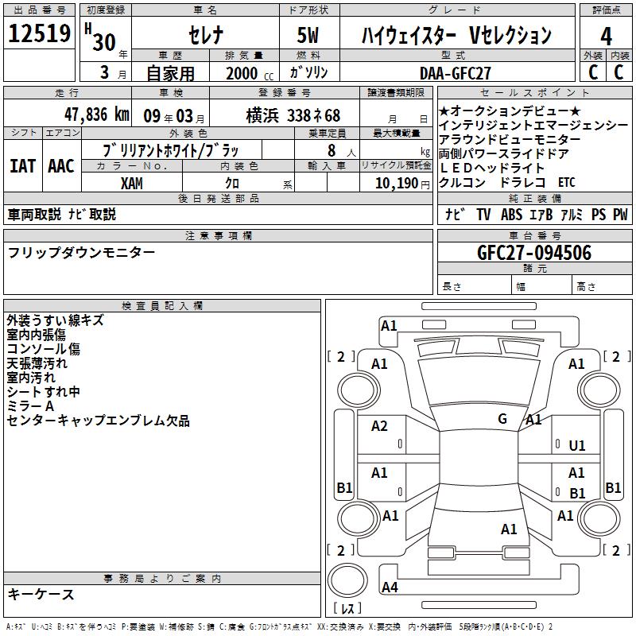Select the car name セレナ

point(206,35)
